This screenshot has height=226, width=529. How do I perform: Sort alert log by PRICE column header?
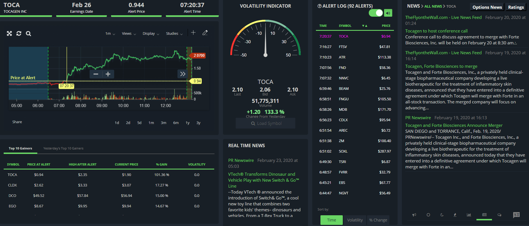[386, 26]
